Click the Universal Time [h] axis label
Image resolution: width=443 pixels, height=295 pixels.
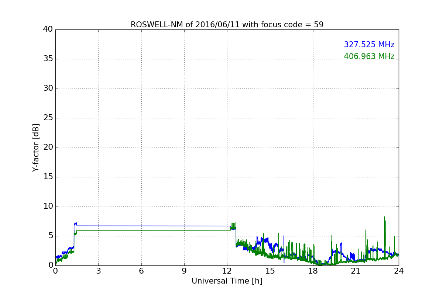(x=227, y=281)
